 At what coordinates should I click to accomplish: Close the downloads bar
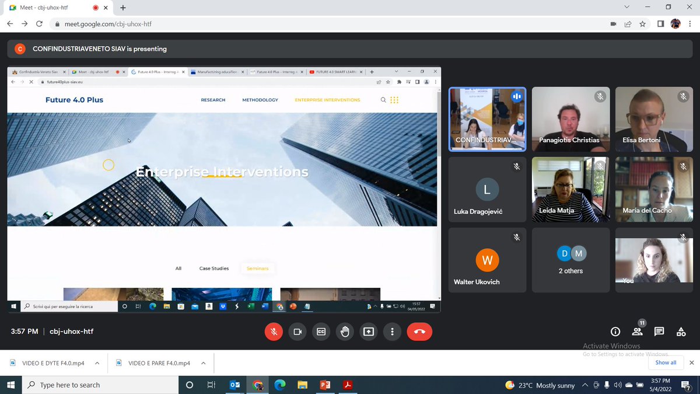coord(692,362)
